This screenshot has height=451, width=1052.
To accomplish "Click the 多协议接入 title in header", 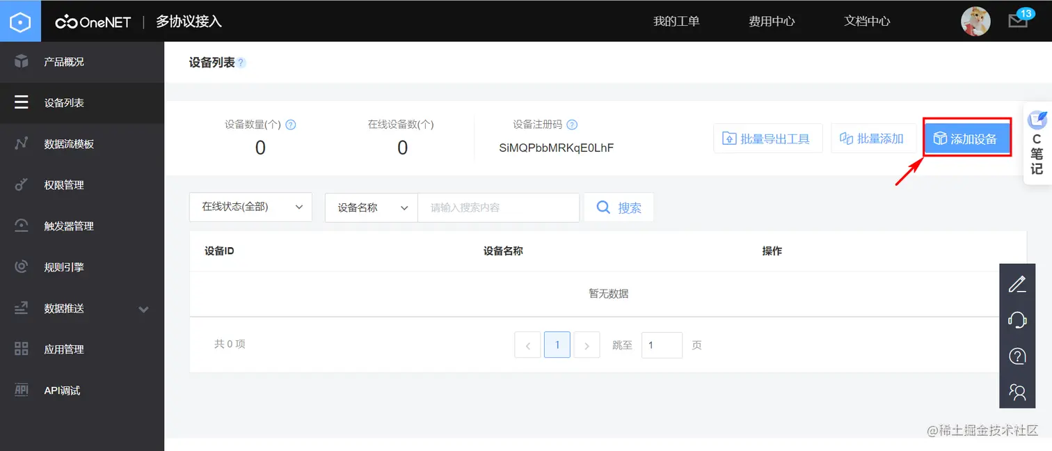I will pos(189,22).
